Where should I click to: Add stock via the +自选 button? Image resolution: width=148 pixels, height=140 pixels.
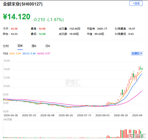[x=136, y=3]
